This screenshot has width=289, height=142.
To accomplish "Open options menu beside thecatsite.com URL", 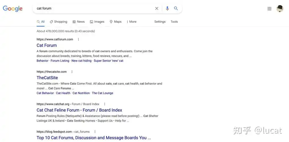I will [72, 72].
